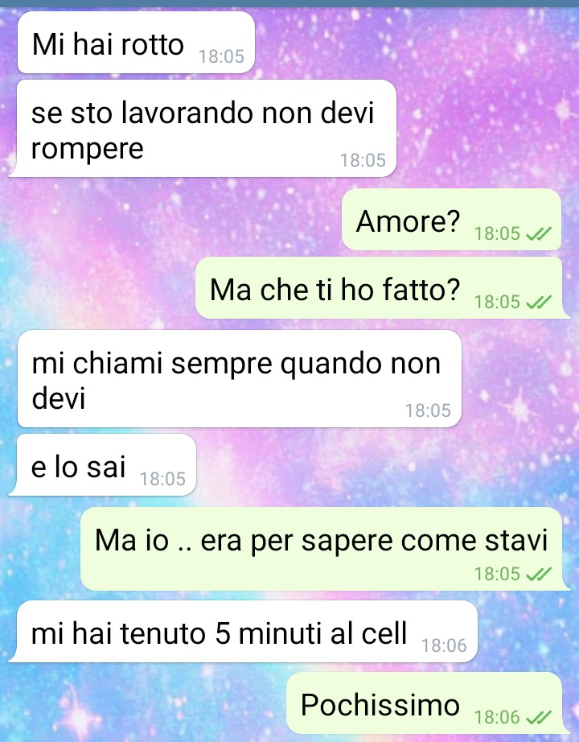579x742 pixels.
Task: Click the timestamp on 'e lo sai' bubble
Action: (x=162, y=479)
